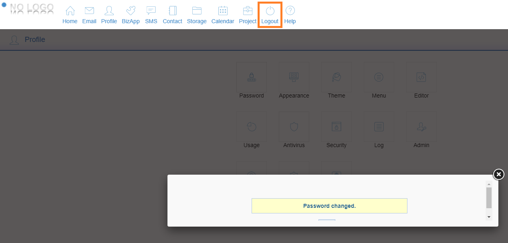Open Help from the navigation bar
Viewport: 508px width, 243px height.
click(x=290, y=15)
